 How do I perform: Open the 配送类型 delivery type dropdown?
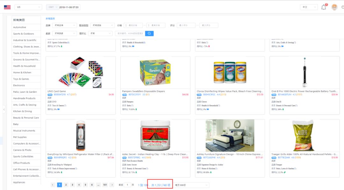(103, 25)
